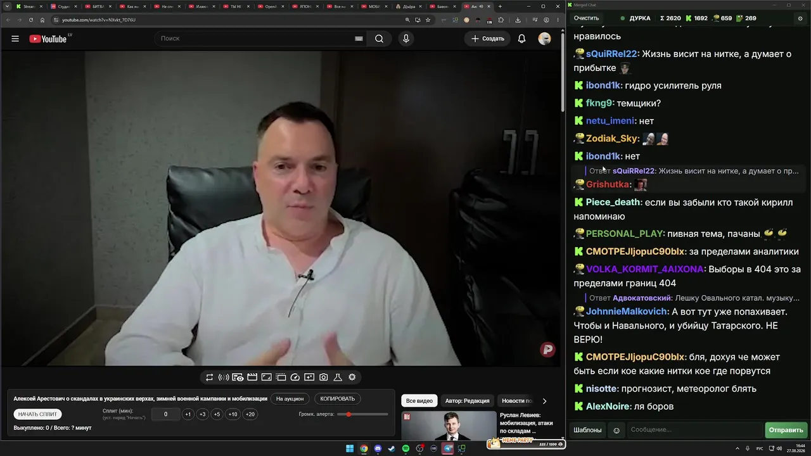Click the clapperboard icon under the video
Screen dimensions: 811x456
pos(252,377)
